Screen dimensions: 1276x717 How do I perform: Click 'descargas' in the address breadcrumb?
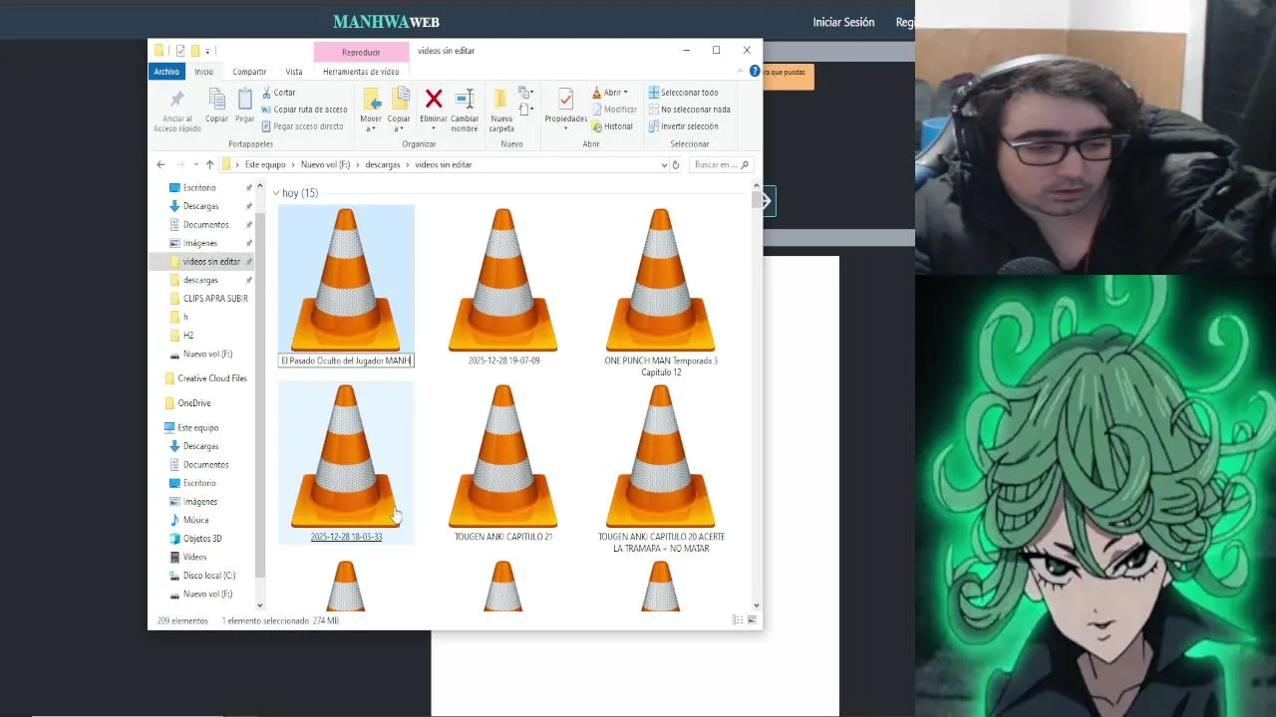click(x=383, y=164)
